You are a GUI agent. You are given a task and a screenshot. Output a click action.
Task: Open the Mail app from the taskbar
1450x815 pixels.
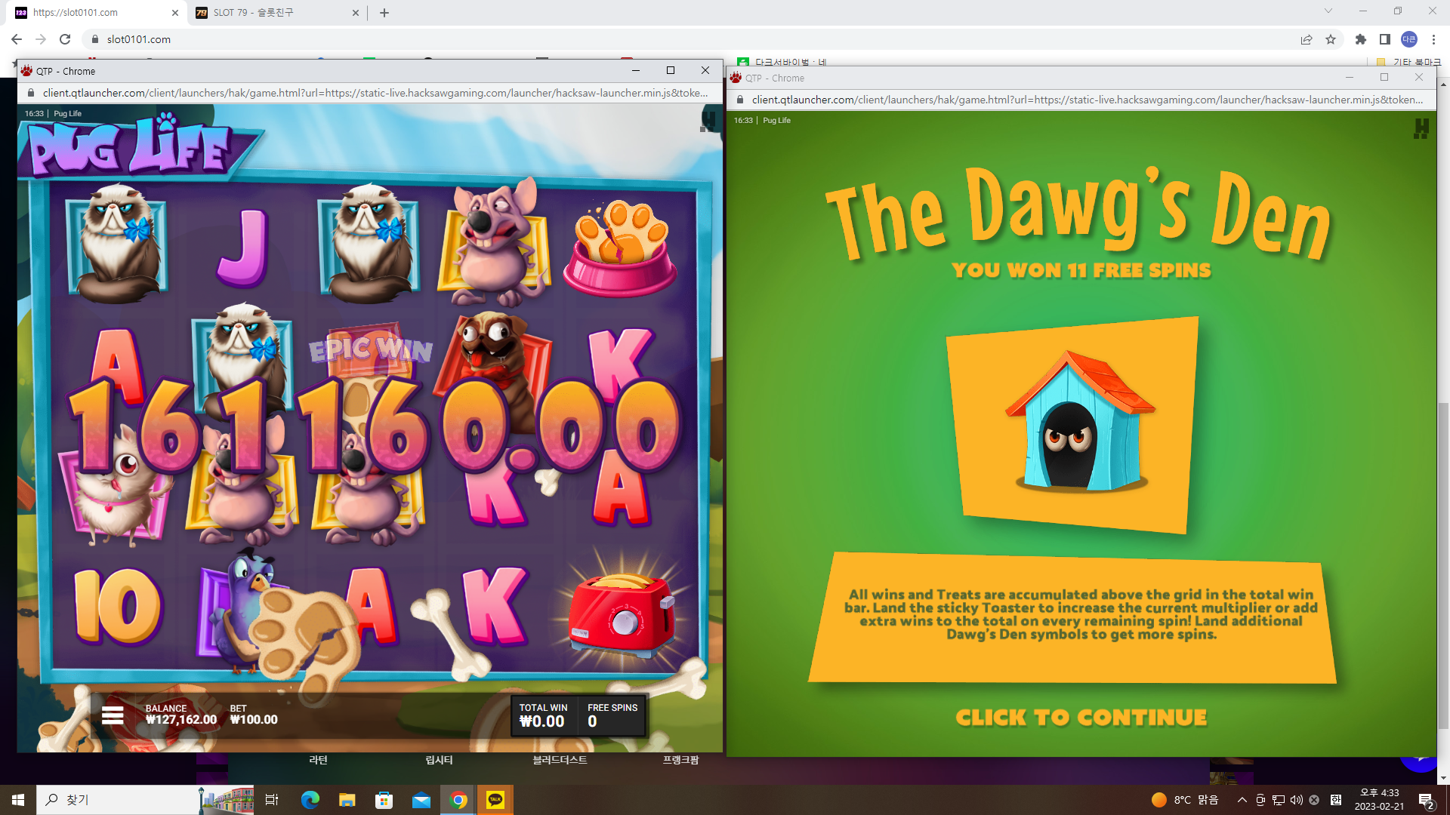pyautogui.click(x=421, y=800)
